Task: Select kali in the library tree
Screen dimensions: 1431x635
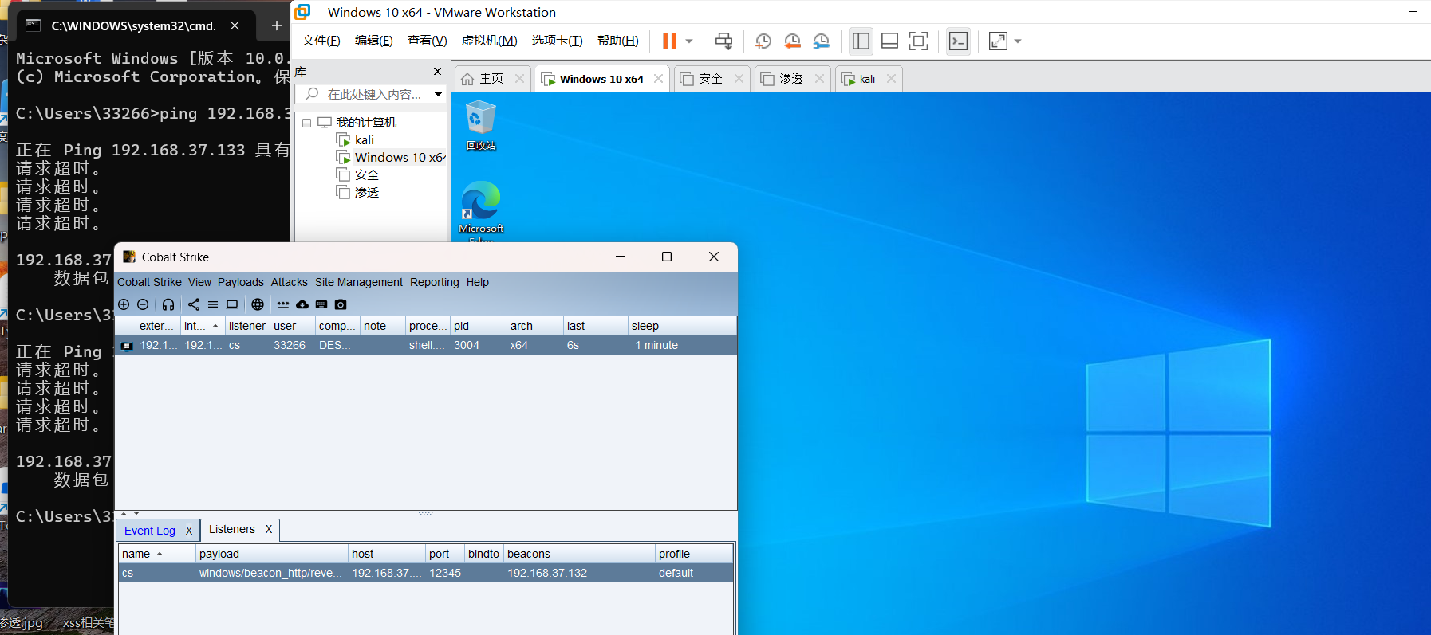Action: 364,140
